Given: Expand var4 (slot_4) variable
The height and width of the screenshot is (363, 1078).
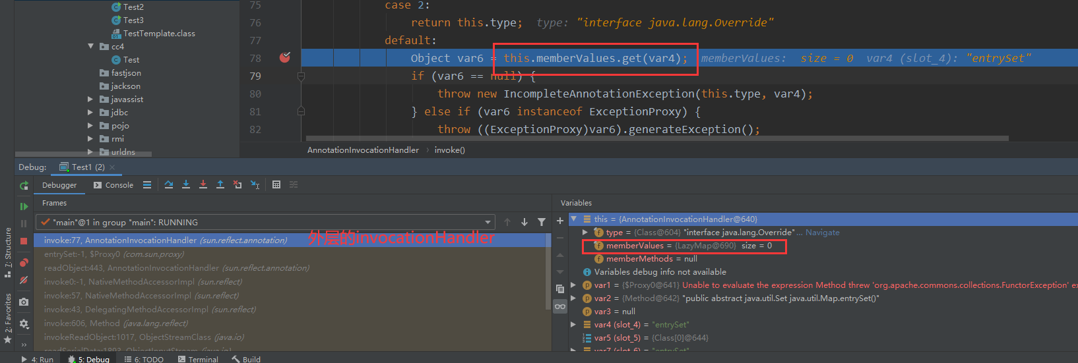Looking at the screenshot, I should (x=573, y=325).
